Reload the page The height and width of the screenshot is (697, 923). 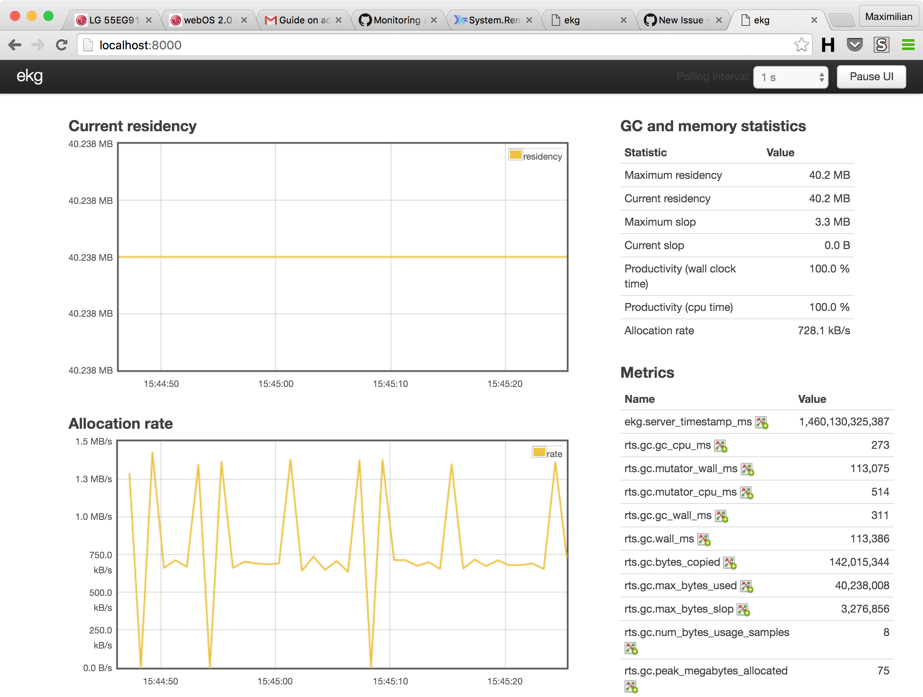click(62, 45)
